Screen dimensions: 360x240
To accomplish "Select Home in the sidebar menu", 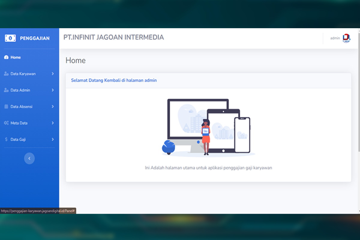I will point(16,57).
